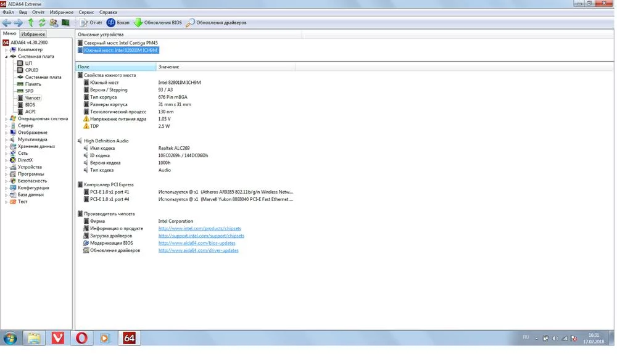Screen dimensions: 617x354
Task: Click the users icon in the toolbar
Action: [x=54, y=23]
